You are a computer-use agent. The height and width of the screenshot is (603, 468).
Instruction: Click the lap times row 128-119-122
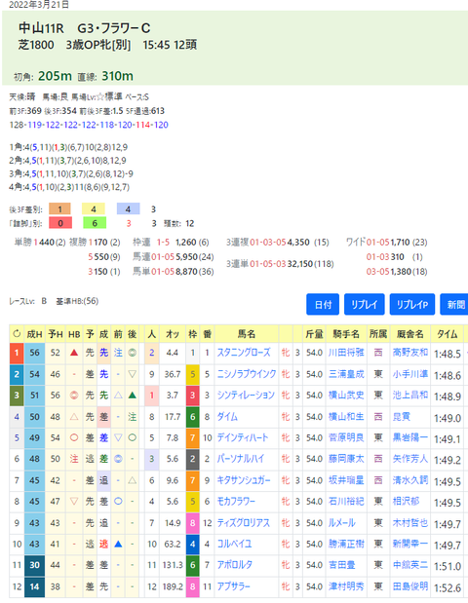pyautogui.click(x=89, y=125)
